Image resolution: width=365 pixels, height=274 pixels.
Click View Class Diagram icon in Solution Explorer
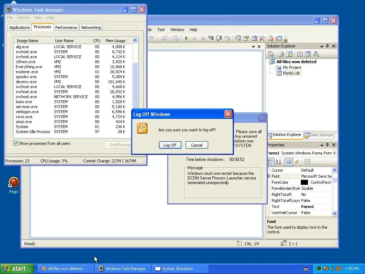click(316, 54)
